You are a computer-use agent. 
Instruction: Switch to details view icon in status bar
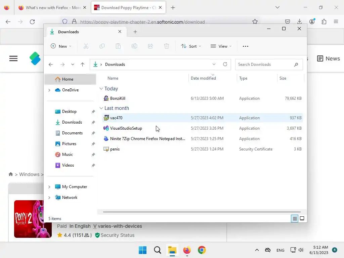tap(295, 218)
